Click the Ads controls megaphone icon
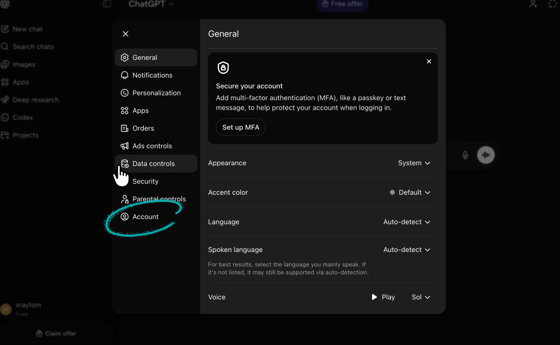 coord(124,146)
